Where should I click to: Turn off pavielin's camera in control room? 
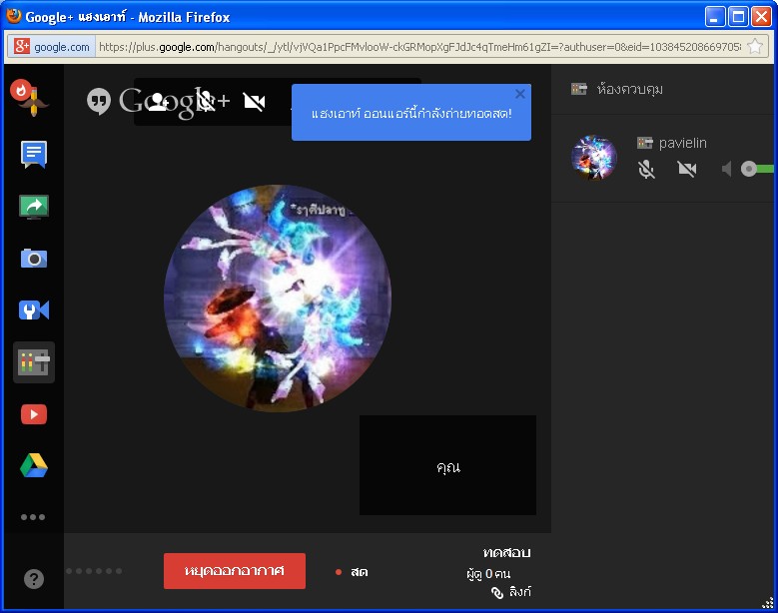pos(687,169)
